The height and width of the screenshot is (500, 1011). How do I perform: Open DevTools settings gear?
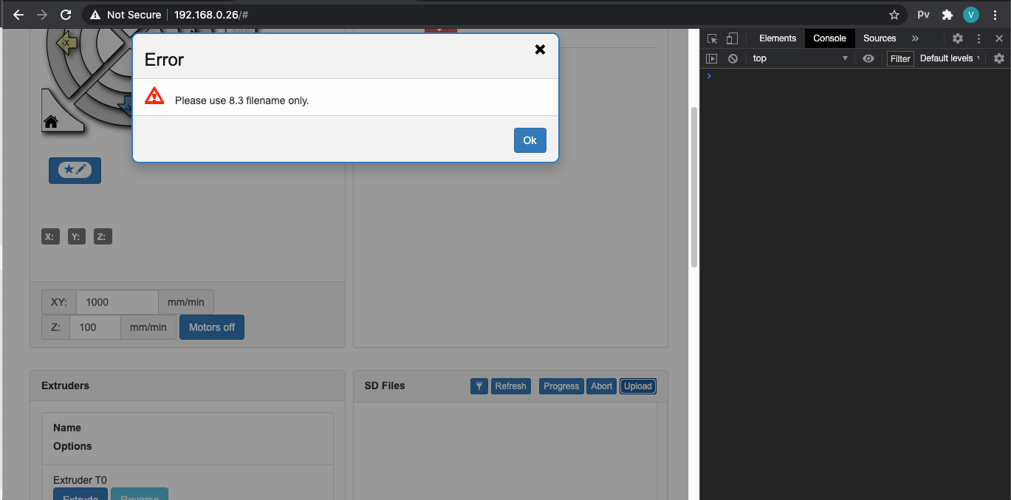958,38
